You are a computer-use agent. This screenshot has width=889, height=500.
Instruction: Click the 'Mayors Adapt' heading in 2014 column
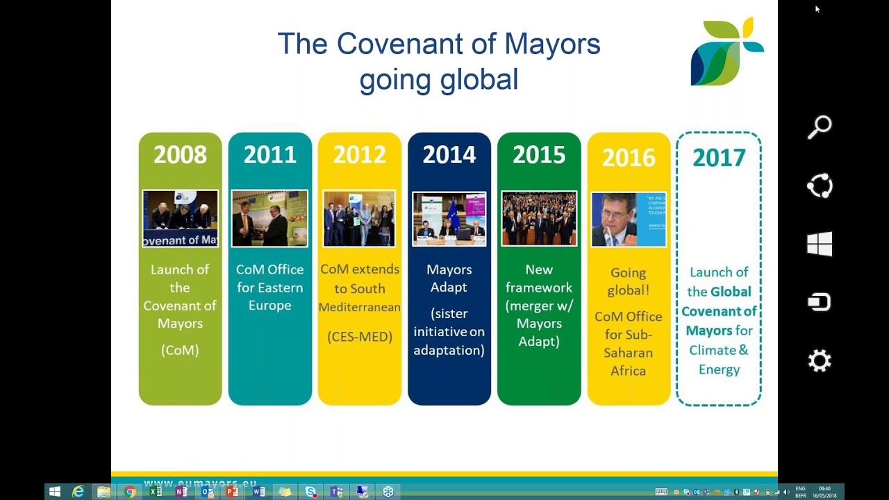pos(449,278)
